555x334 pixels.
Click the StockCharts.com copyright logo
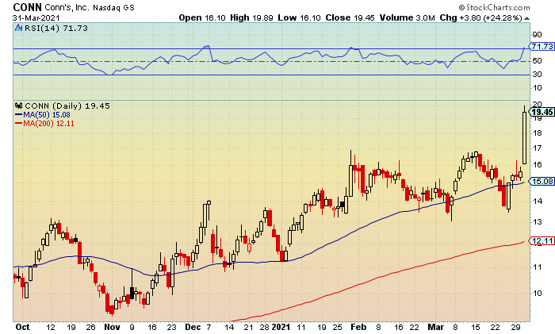click(x=494, y=7)
